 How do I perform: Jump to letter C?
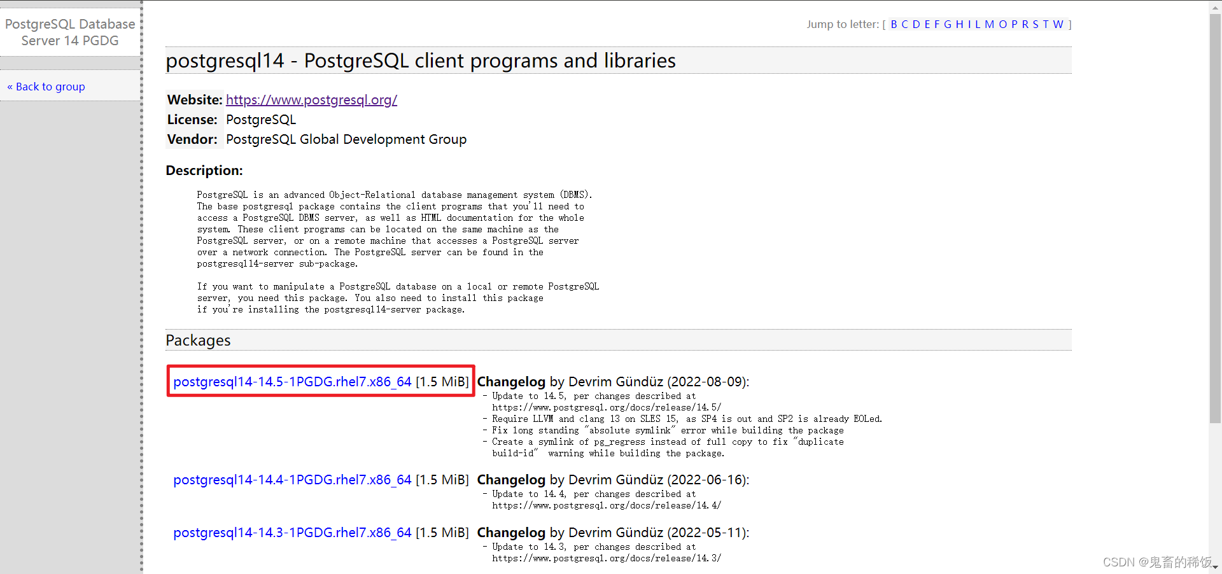905,24
